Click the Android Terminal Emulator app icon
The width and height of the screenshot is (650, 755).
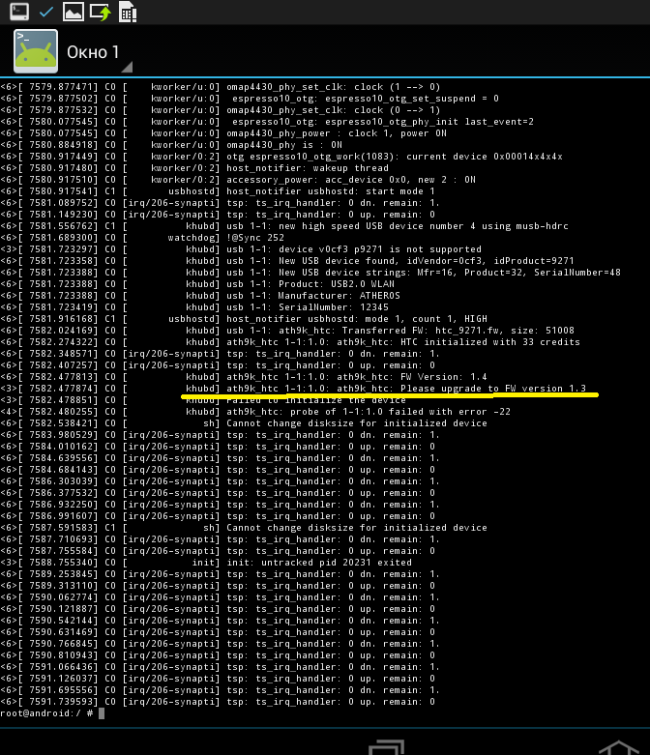pyautogui.click(x=36, y=51)
